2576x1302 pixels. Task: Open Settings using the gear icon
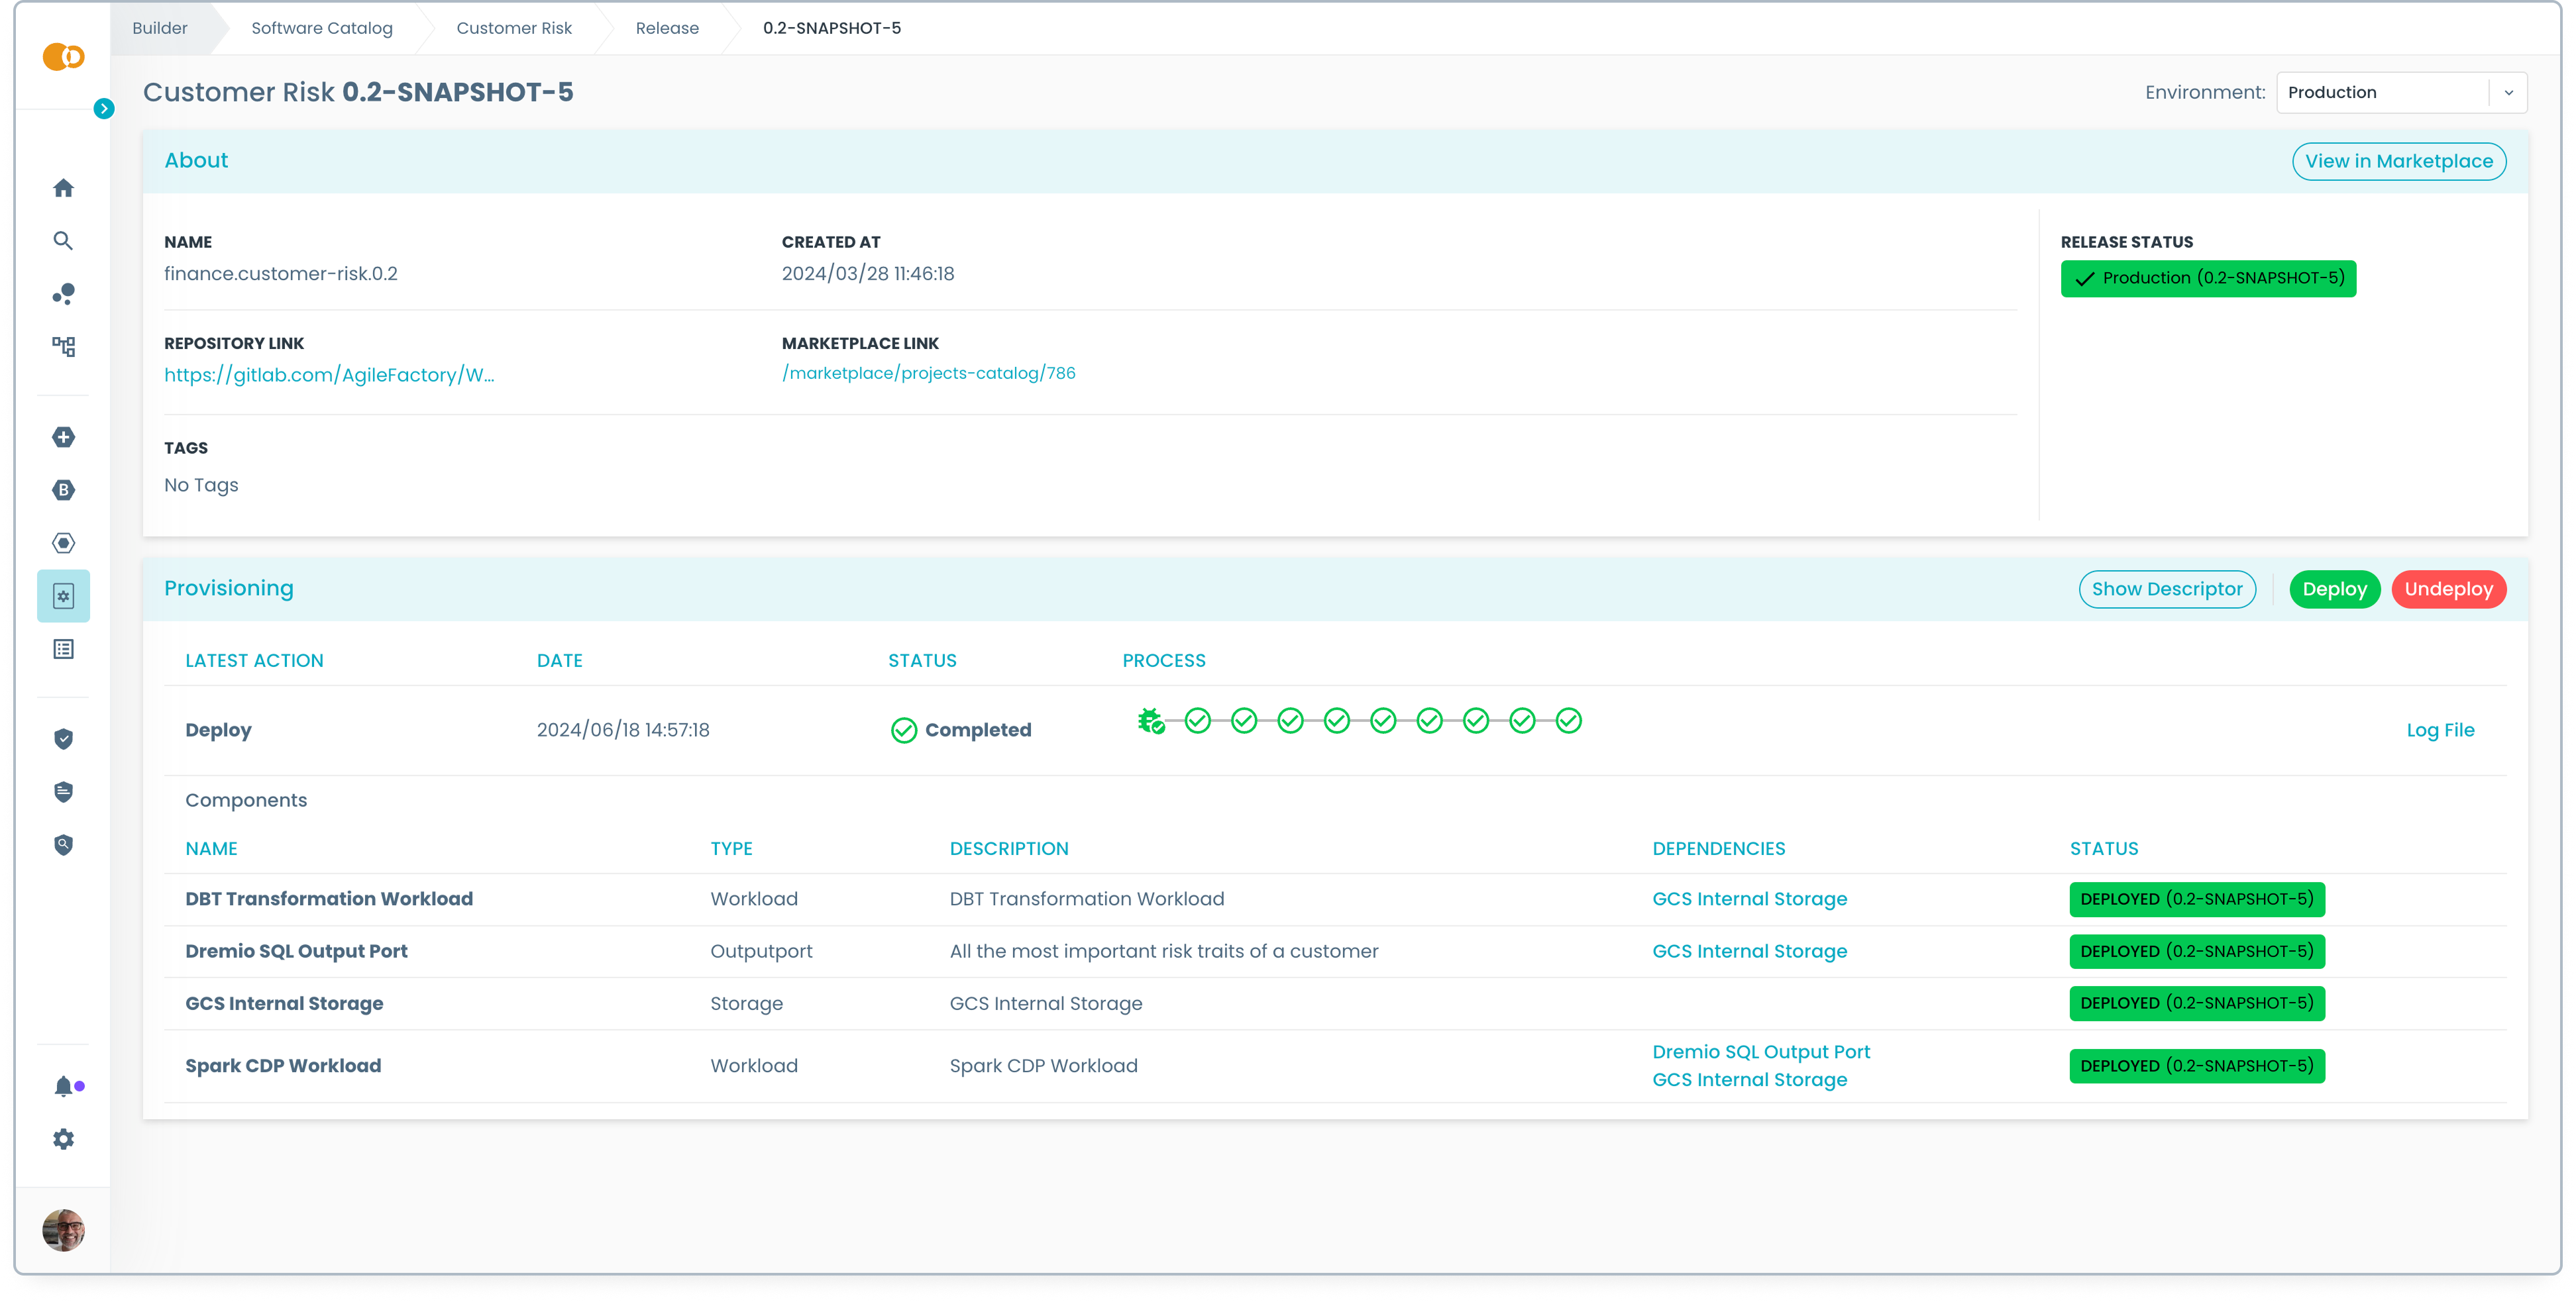tap(63, 1138)
